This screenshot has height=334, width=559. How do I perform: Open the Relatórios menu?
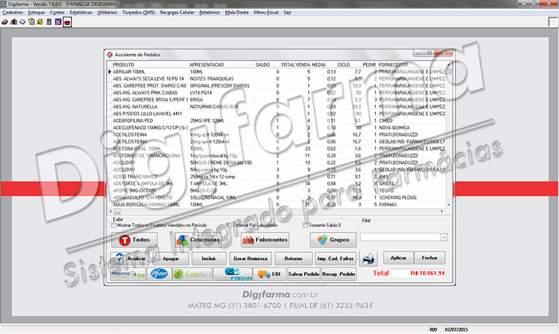209,13
